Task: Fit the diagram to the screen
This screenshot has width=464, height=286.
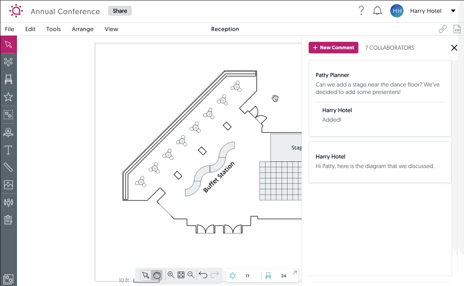Action: [181, 274]
